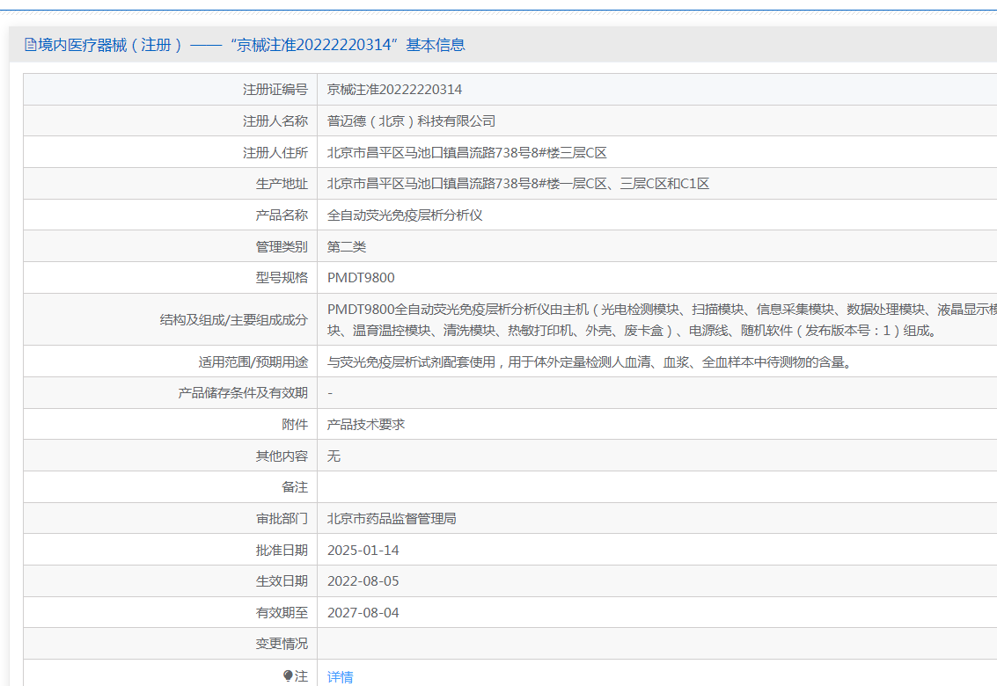The width and height of the screenshot is (997, 686).
Task: Click management category value 第二类
Action: pos(347,246)
